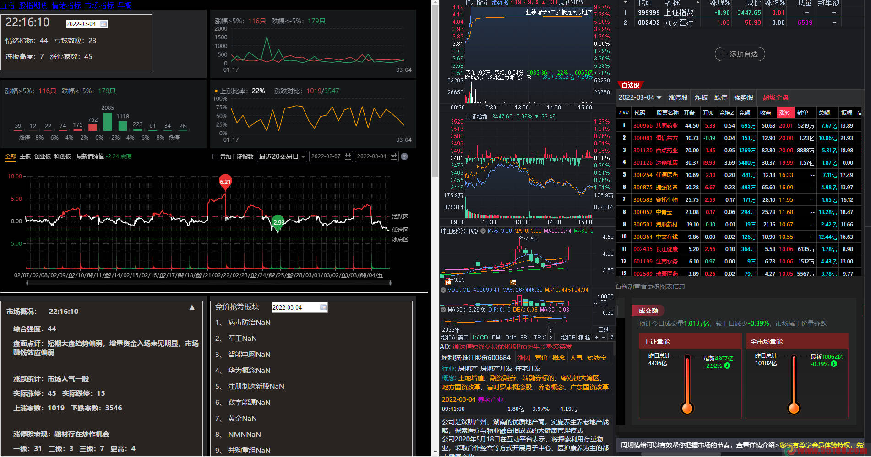Select the 科创板 board filter
This screenshot has width=871, height=457.
(63, 156)
